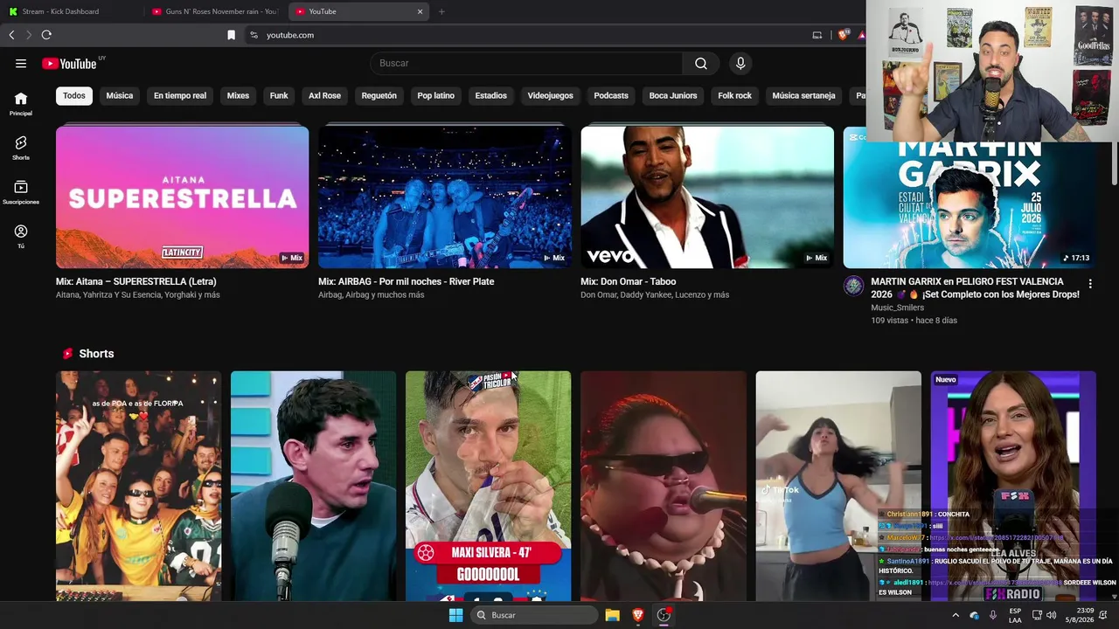The image size is (1119, 629).
Task: Select the Todos filter chip
Action: click(x=74, y=95)
